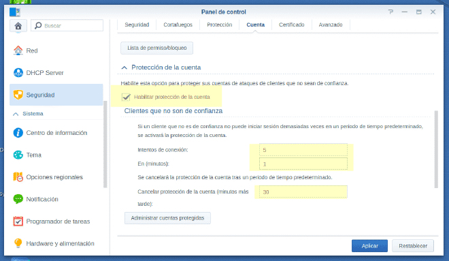This screenshot has height=261, width=449.
Task: Click Clientes que no son de confianza heading
Action: 173,111
